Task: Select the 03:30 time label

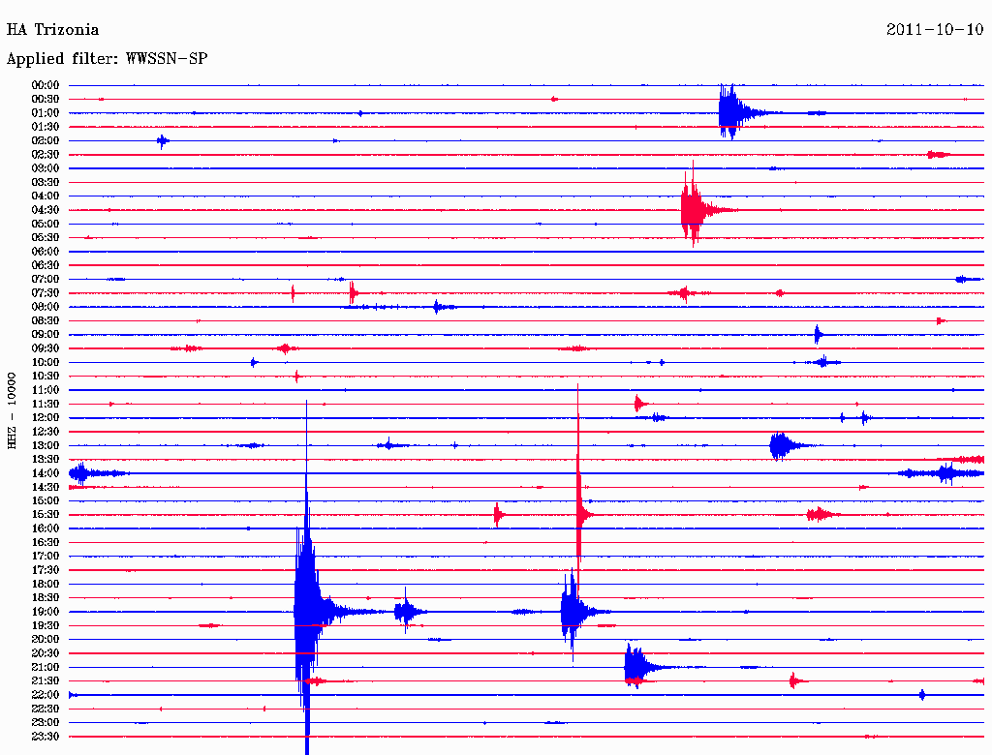Action: click(46, 182)
